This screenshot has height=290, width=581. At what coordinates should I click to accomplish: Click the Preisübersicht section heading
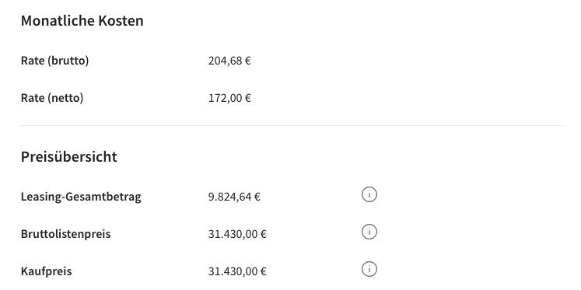tap(69, 157)
